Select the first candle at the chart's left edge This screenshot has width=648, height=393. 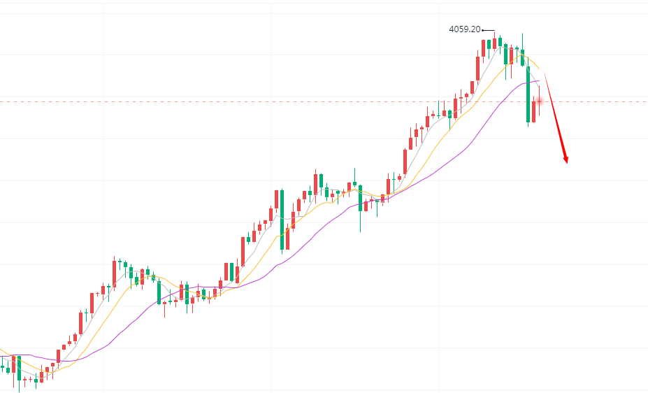[2, 367]
